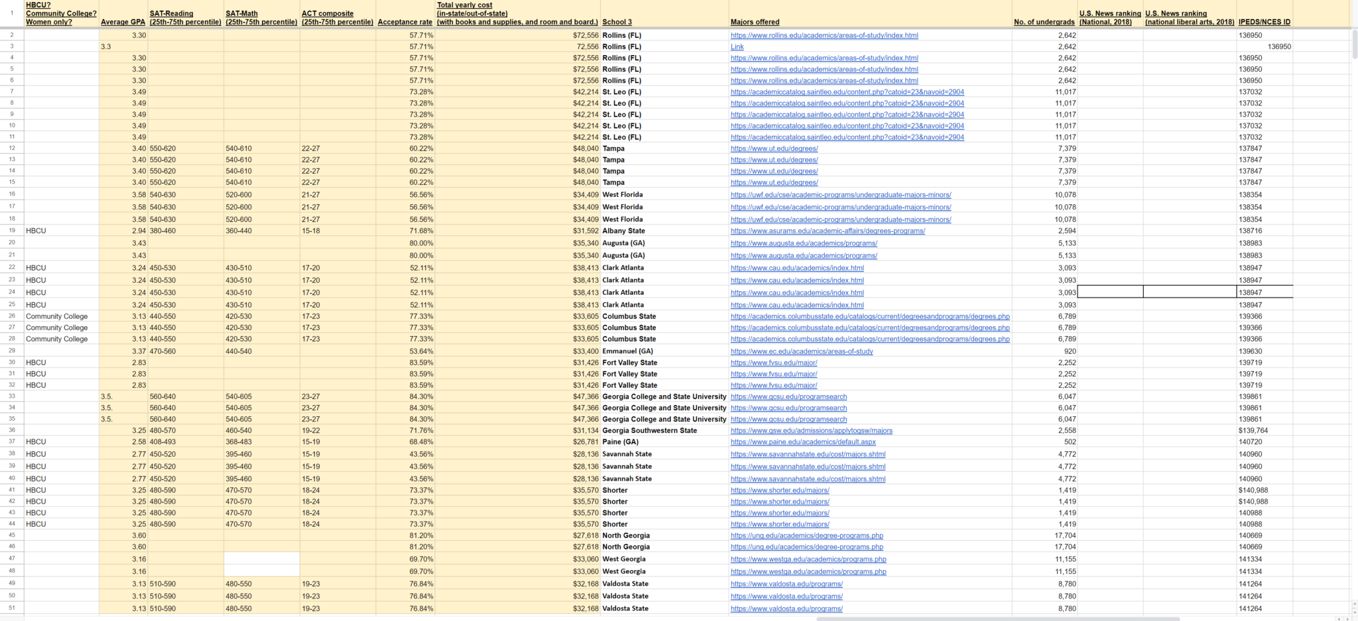
Task: Select the 'Community College' cell in row 26
Action: pyautogui.click(x=61, y=317)
